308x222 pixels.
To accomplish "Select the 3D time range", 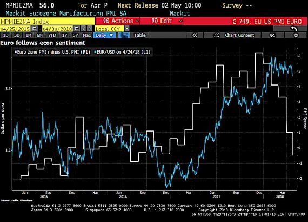I will pos(17,35).
